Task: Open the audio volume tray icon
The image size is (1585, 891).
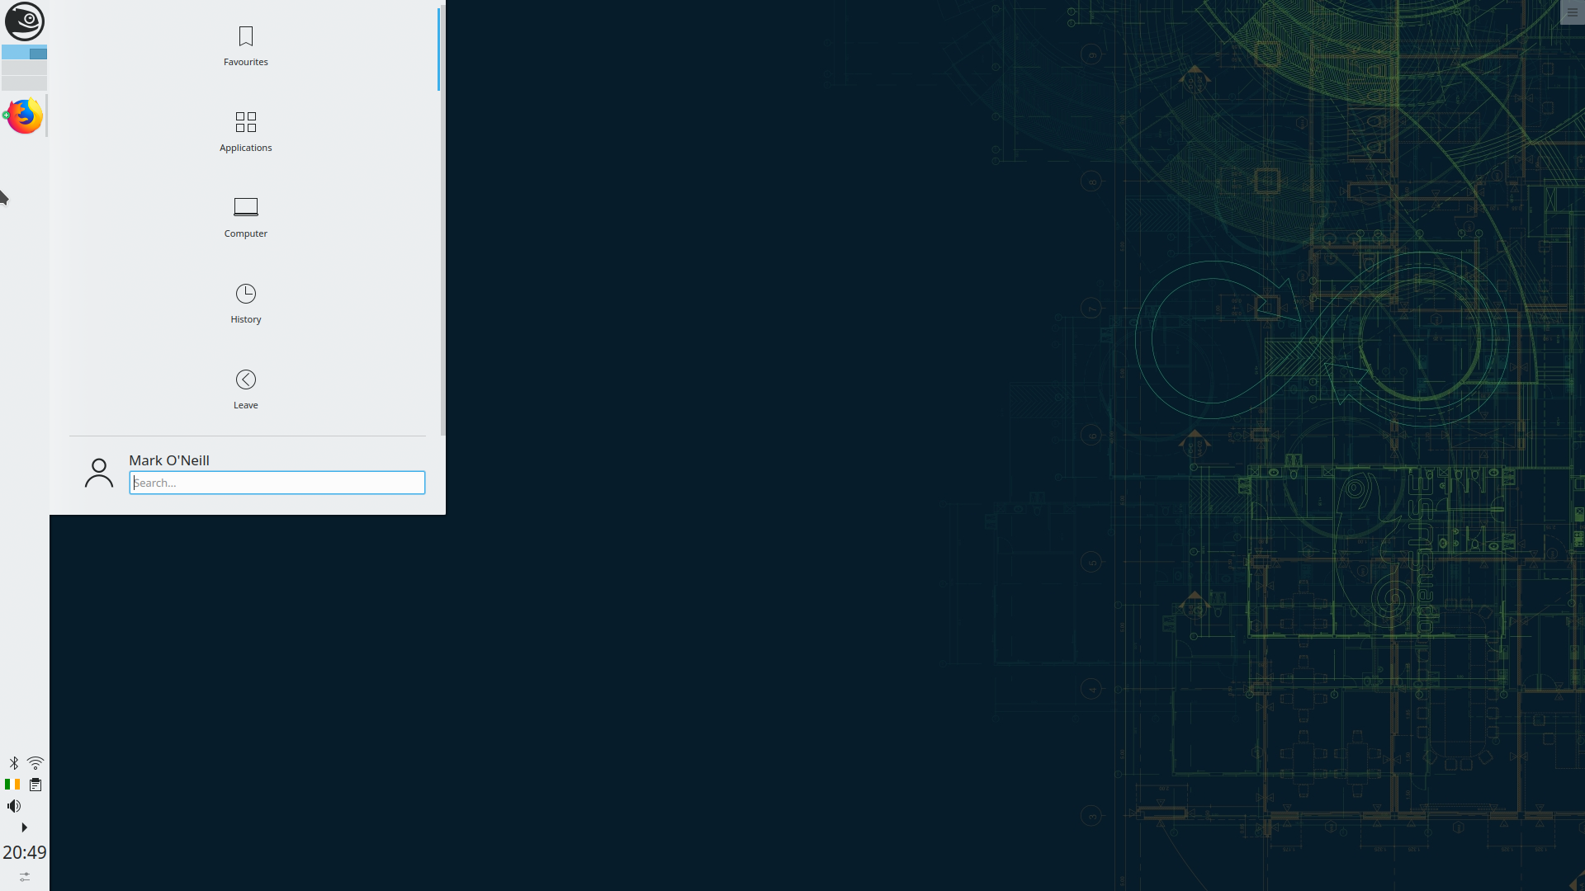Action: (14, 806)
